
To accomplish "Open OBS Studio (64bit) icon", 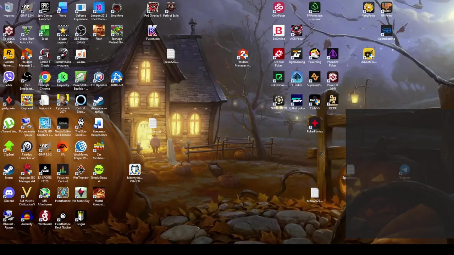I will click(81, 35).
